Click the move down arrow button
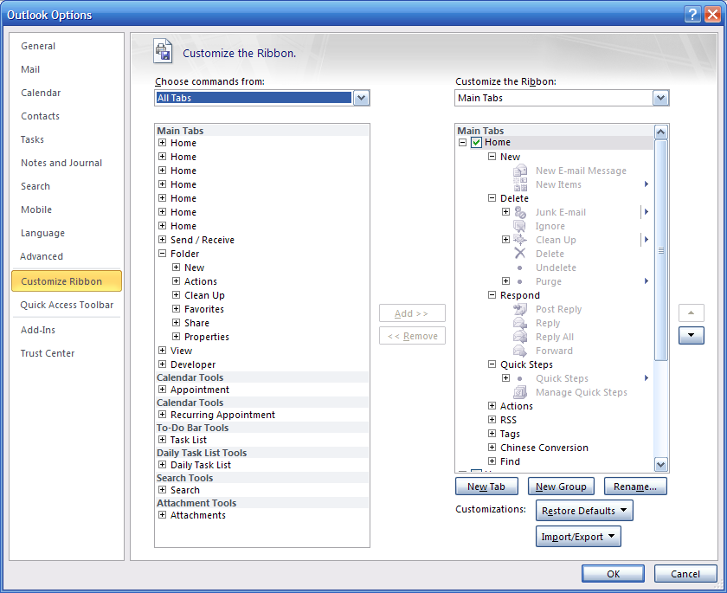 click(691, 335)
